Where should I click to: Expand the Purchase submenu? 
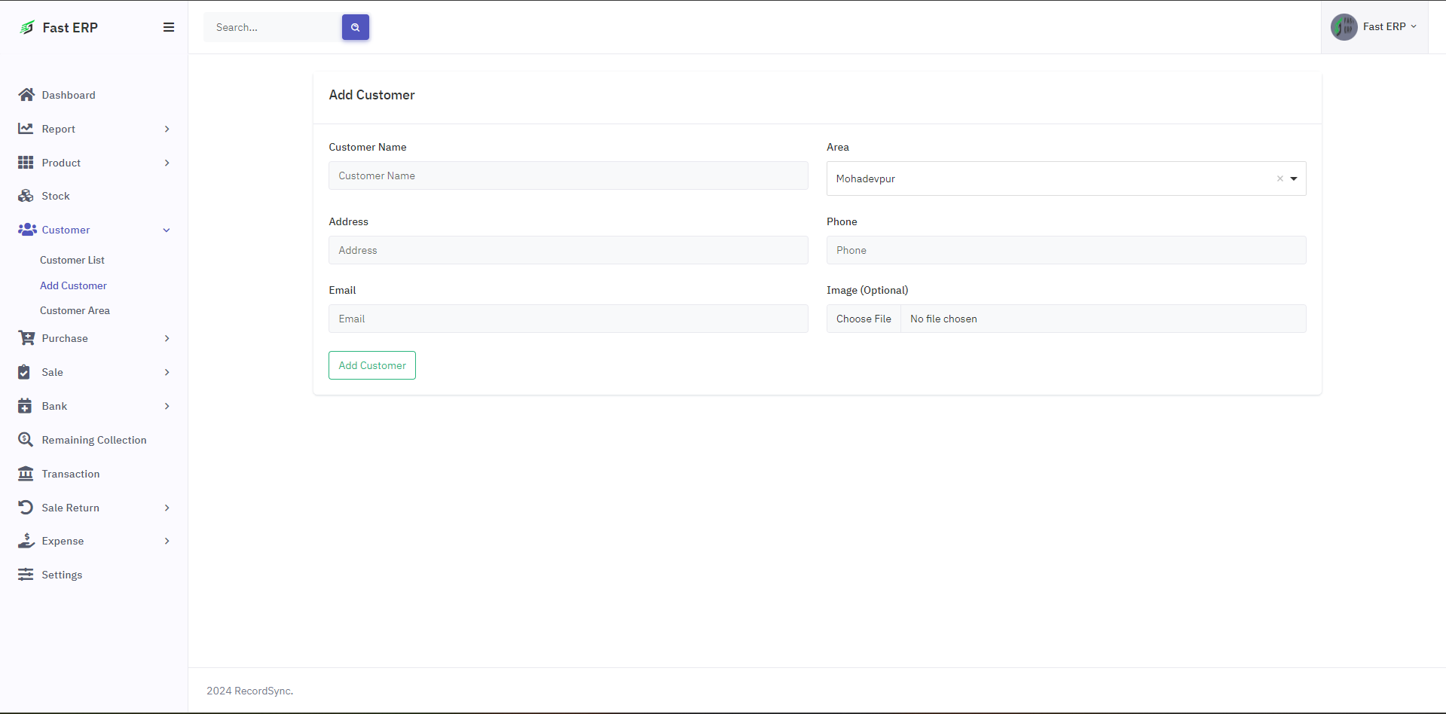tap(167, 338)
